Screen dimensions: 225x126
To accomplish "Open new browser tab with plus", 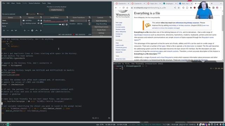I will pyautogui.click(x=212, y=3).
